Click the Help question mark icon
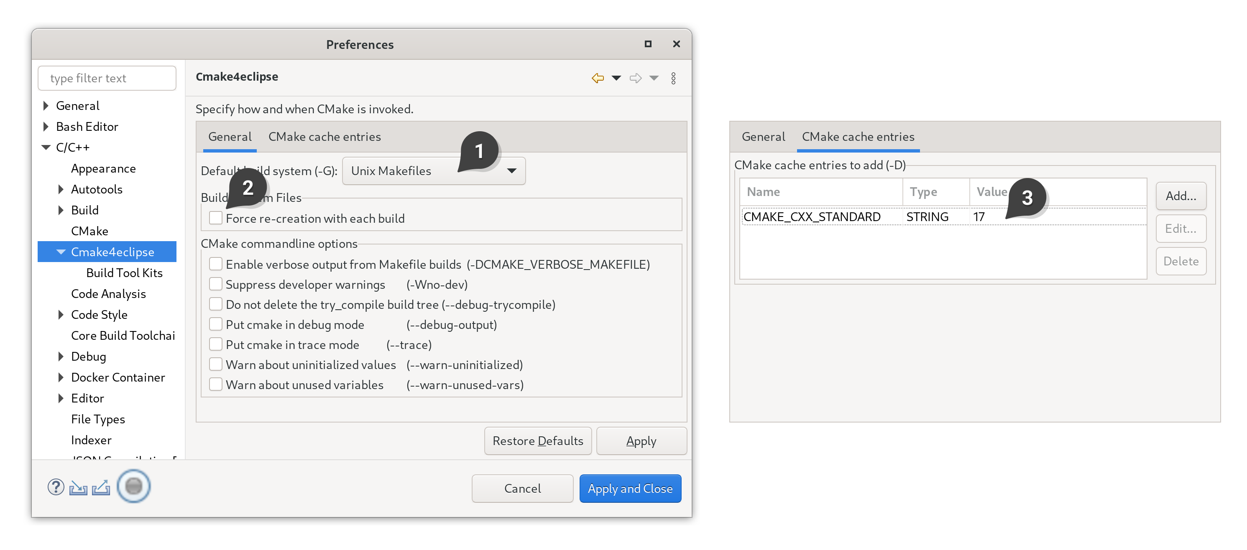This screenshot has width=1247, height=550. (x=56, y=486)
